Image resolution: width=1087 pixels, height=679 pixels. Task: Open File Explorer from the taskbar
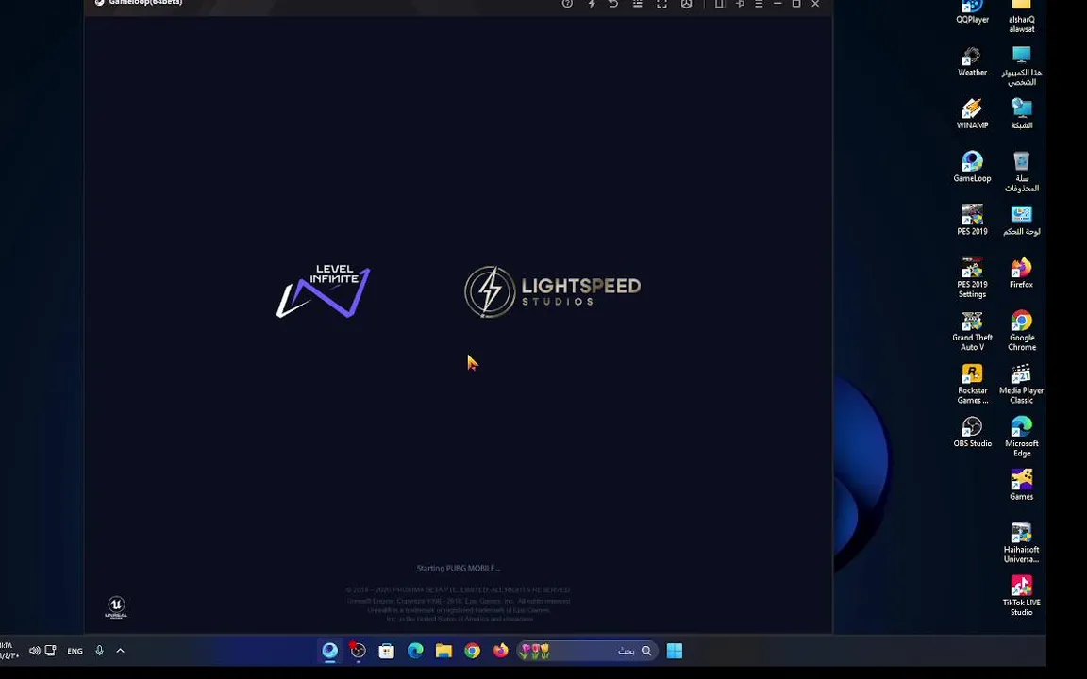click(443, 651)
